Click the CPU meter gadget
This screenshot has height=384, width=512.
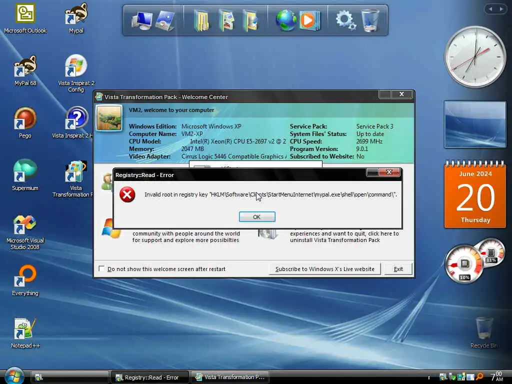coord(464,264)
